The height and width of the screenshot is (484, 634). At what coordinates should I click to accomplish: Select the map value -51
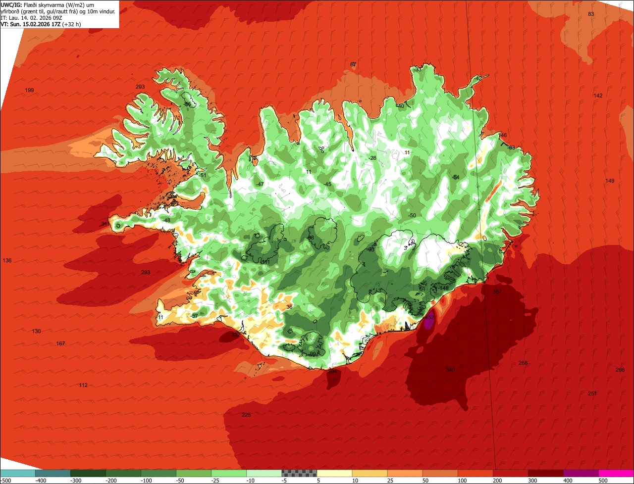click(x=203, y=175)
